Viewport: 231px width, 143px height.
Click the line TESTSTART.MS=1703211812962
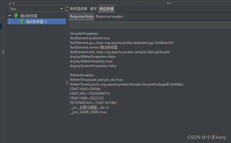93,103
